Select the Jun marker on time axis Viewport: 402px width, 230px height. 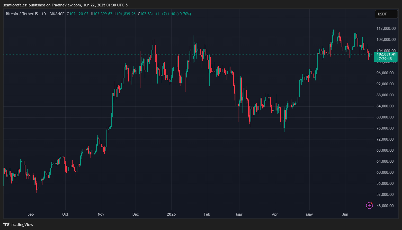345,214
